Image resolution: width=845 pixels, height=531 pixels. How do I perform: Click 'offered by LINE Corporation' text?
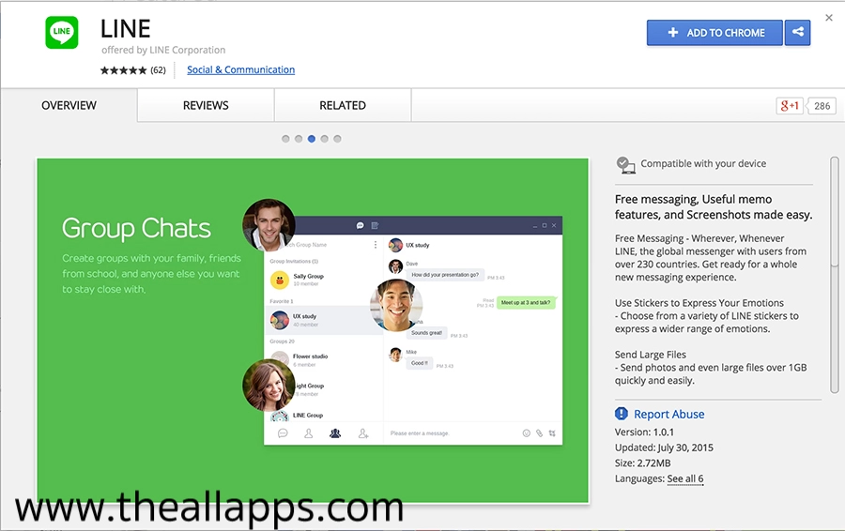coord(163,50)
